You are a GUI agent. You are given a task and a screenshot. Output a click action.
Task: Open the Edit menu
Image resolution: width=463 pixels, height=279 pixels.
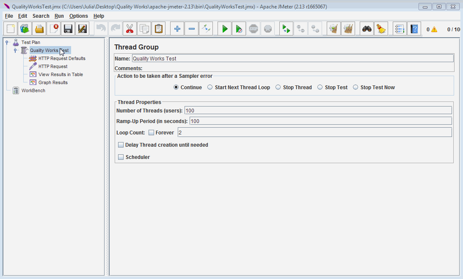[22, 16]
